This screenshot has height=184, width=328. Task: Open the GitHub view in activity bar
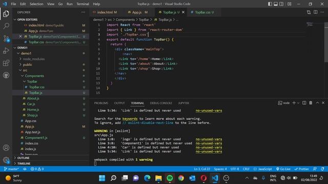point(6,75)
